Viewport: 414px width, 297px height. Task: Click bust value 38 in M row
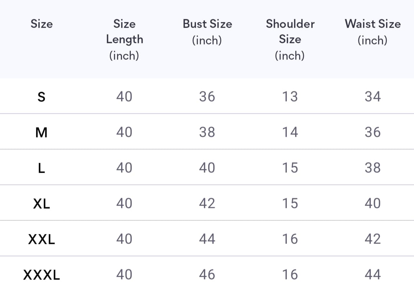tap(207, 132)
